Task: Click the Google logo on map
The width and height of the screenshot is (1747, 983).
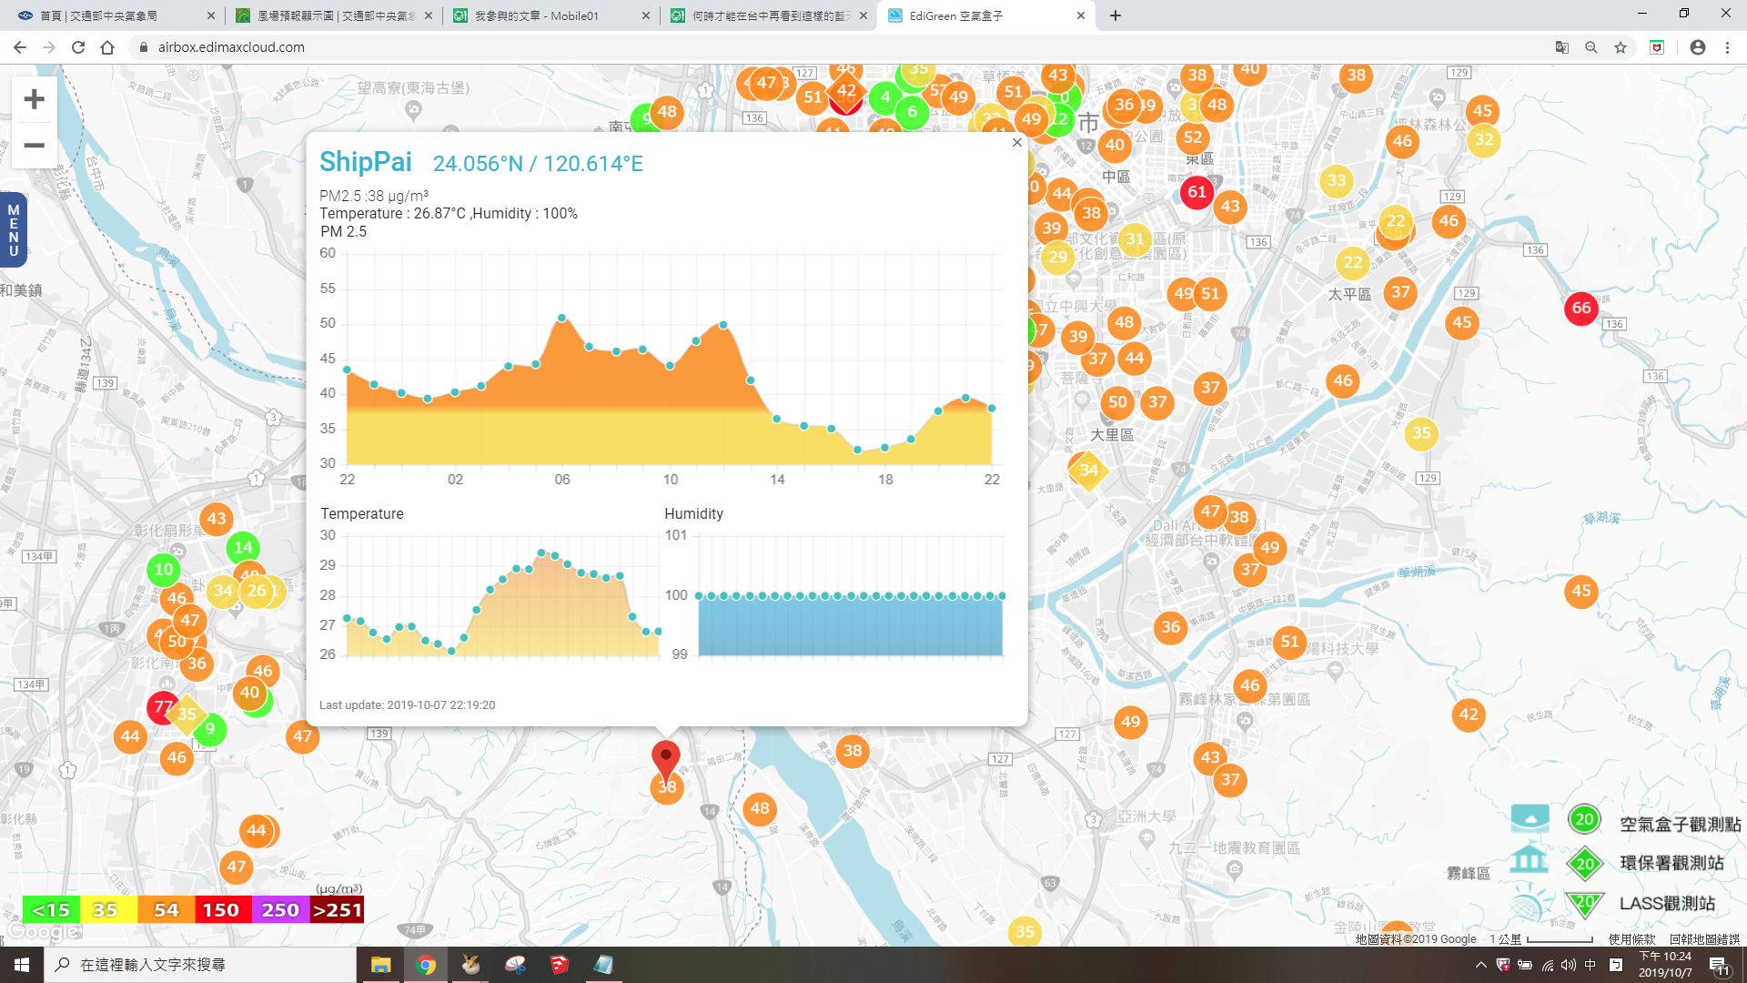Action: pyautogui.click(x=41, y=932)
